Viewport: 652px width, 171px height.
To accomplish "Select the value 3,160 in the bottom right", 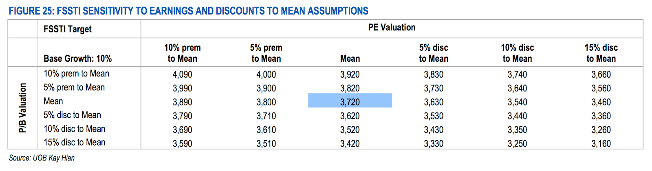I will [601, 144].
